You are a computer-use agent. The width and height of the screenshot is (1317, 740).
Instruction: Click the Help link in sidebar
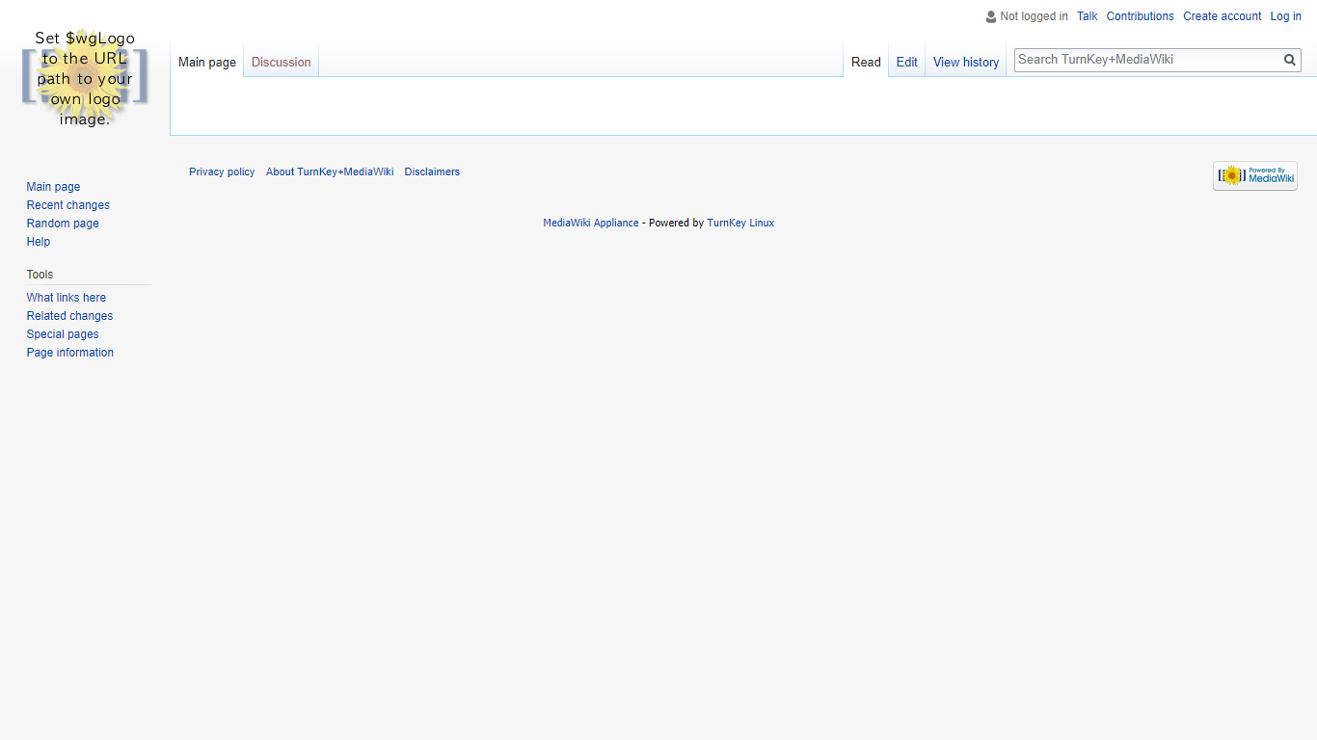(39, 242)
